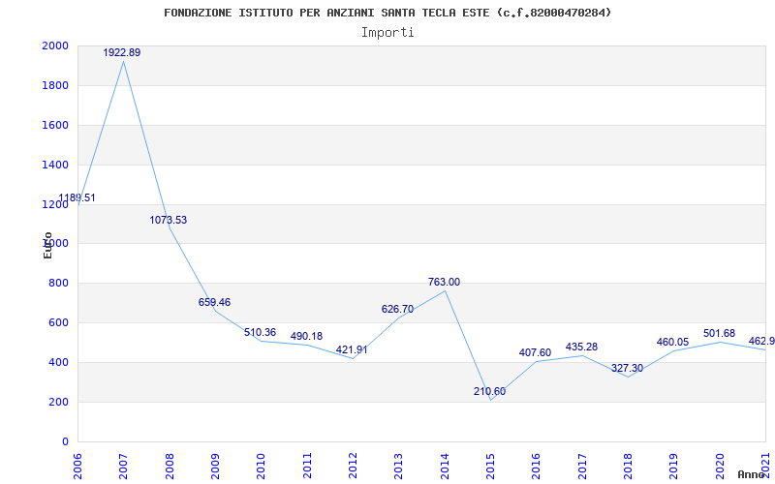Select the 1922.89 data label
775x484 pixels.
[122, 52]
